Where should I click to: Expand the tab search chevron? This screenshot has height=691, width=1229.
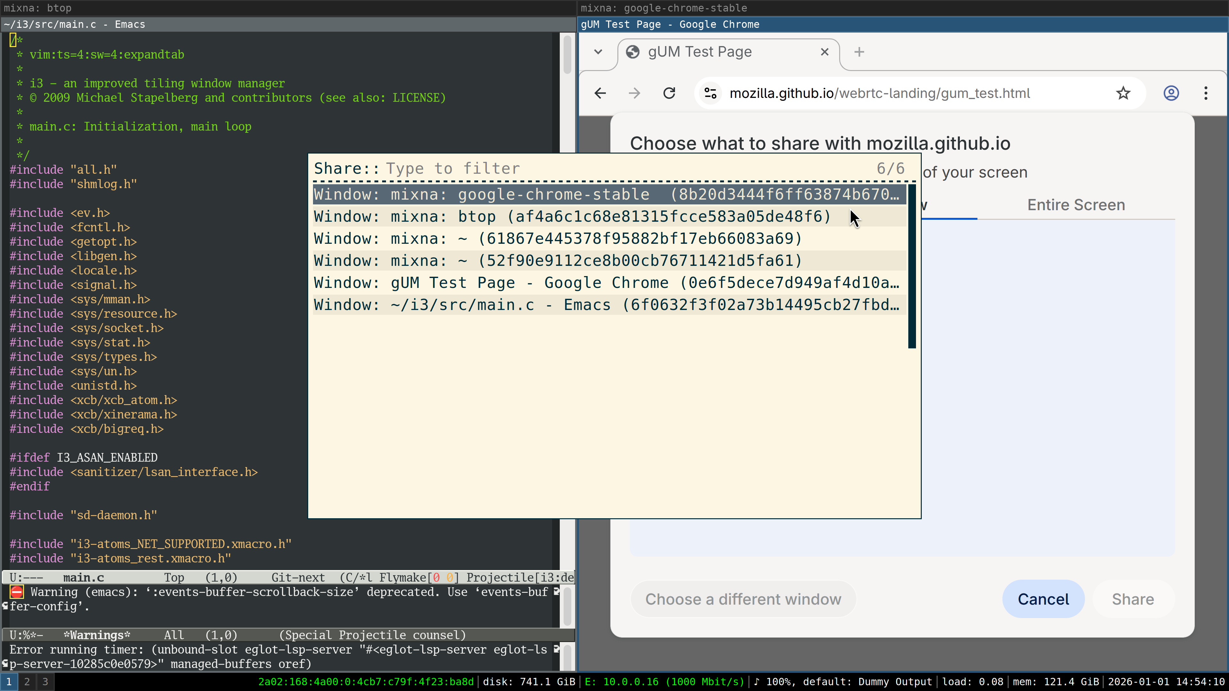pos(598,52)
